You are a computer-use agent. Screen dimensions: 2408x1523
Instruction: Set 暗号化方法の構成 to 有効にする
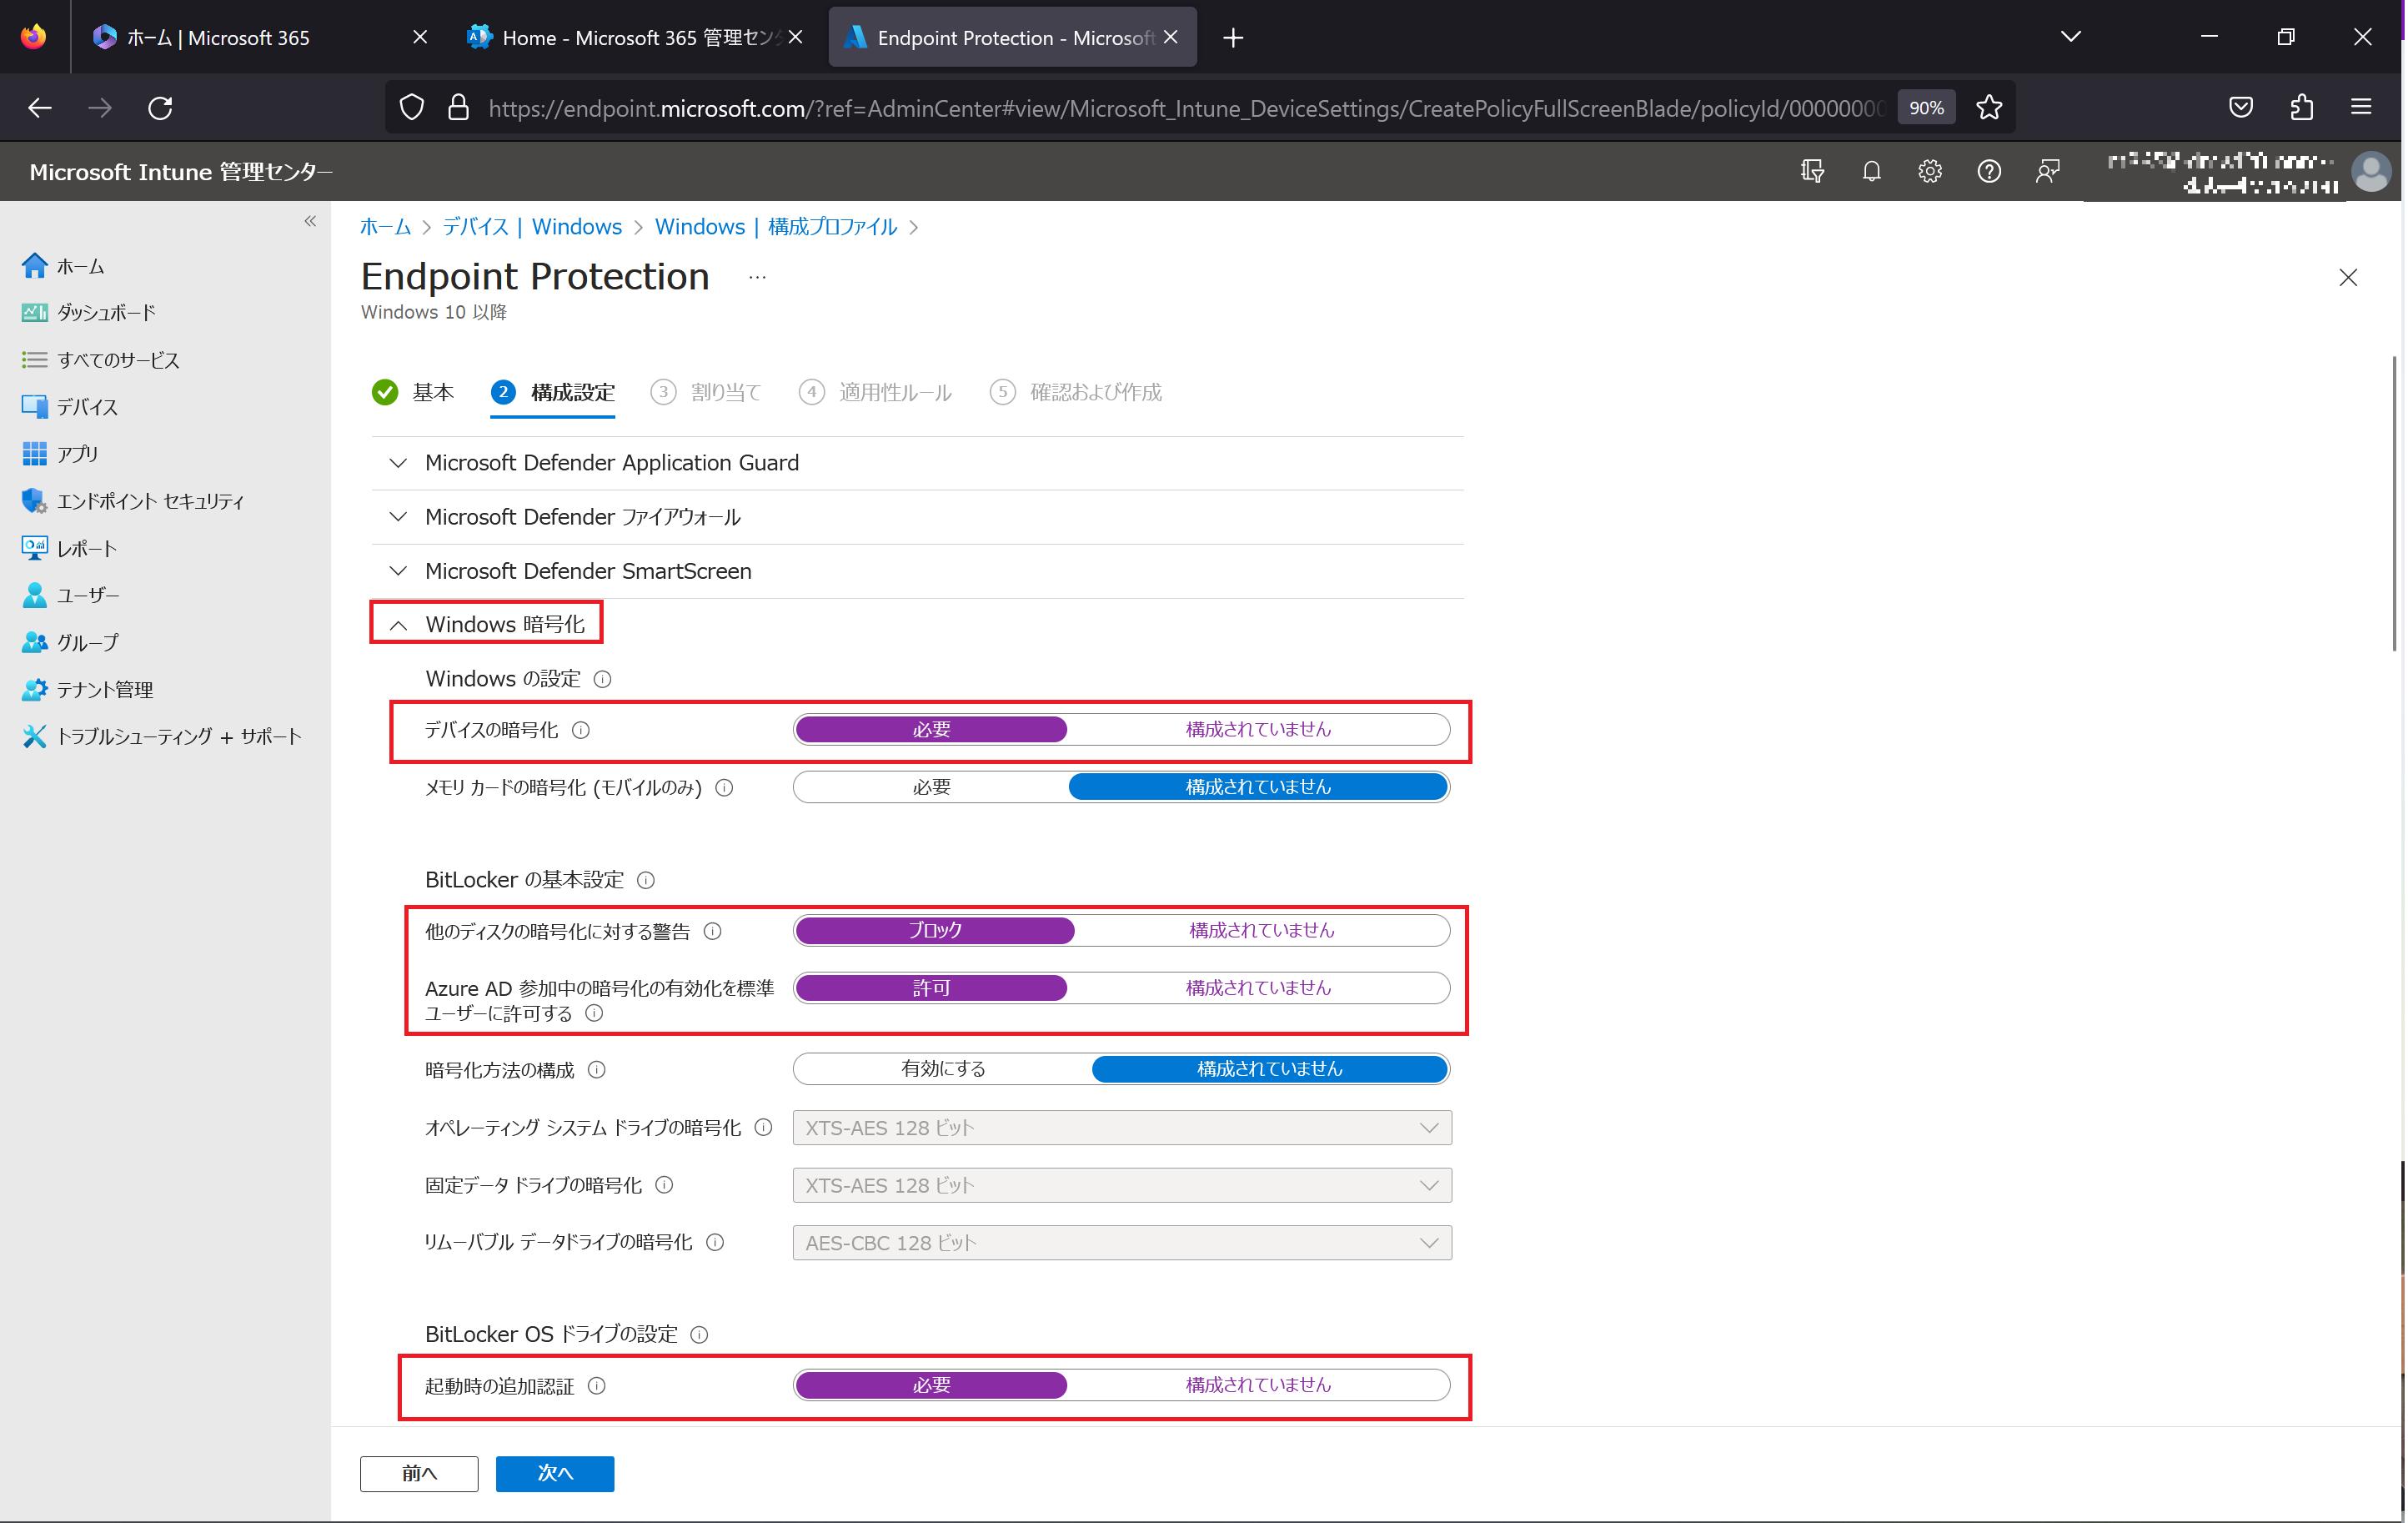(x=943, y=1069)
